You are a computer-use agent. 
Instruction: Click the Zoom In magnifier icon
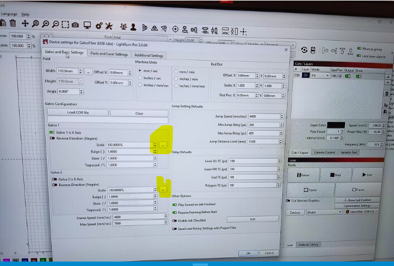[x=46, y=24]
